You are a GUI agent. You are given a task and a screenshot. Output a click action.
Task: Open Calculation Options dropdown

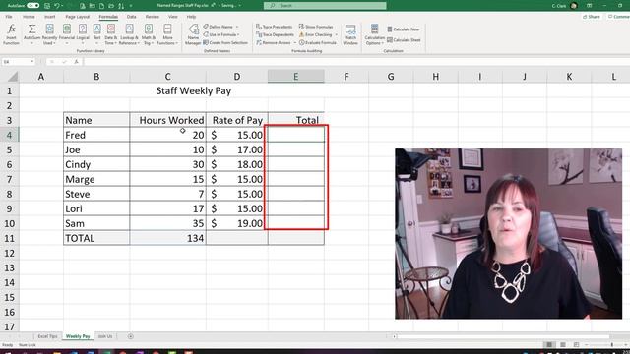pyautogui.click(x=374, y=34)
